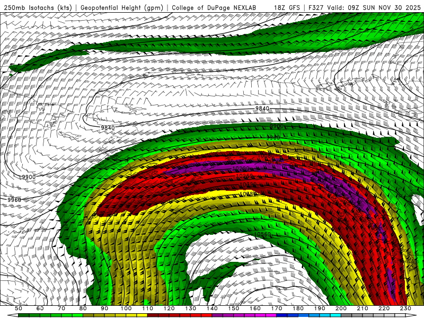The height and width of the screenshot is (318, 424).
Task: Pick the dark blue swatch below the 170 label
Action: point(282,315)
